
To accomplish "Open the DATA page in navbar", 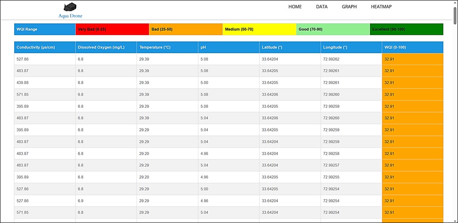I will pyautogui.click(x=322, y=7).
